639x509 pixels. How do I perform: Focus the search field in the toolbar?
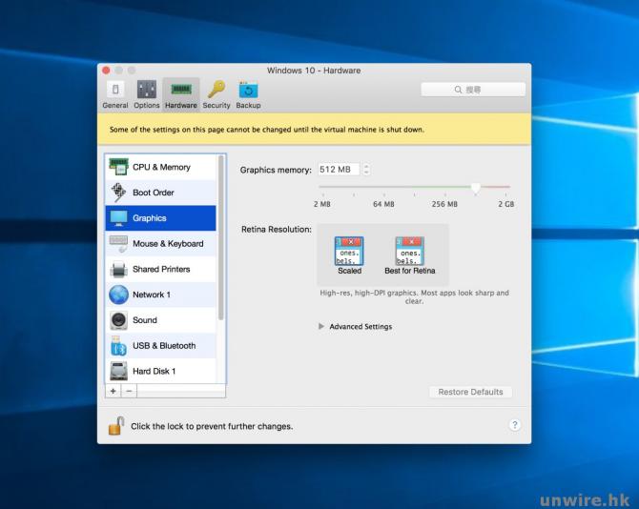click(x=473, y=90)
